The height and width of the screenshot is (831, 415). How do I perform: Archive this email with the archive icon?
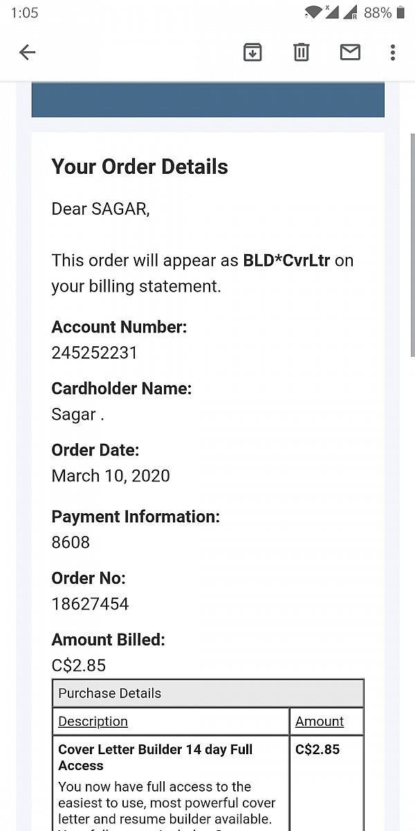point(252,52)
